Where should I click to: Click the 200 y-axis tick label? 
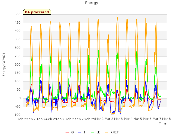[x=18, y=64]
